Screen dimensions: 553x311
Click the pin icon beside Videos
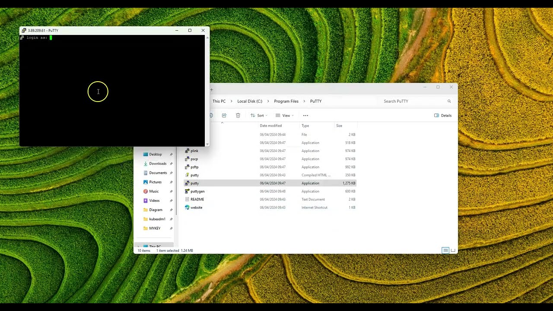(x=171, y=200)
